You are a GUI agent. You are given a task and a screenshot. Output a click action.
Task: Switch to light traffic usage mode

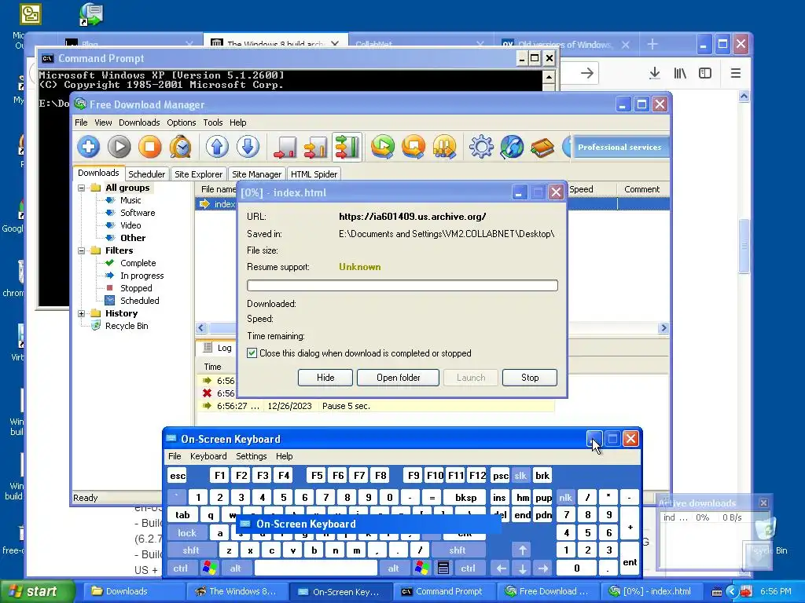285,147
